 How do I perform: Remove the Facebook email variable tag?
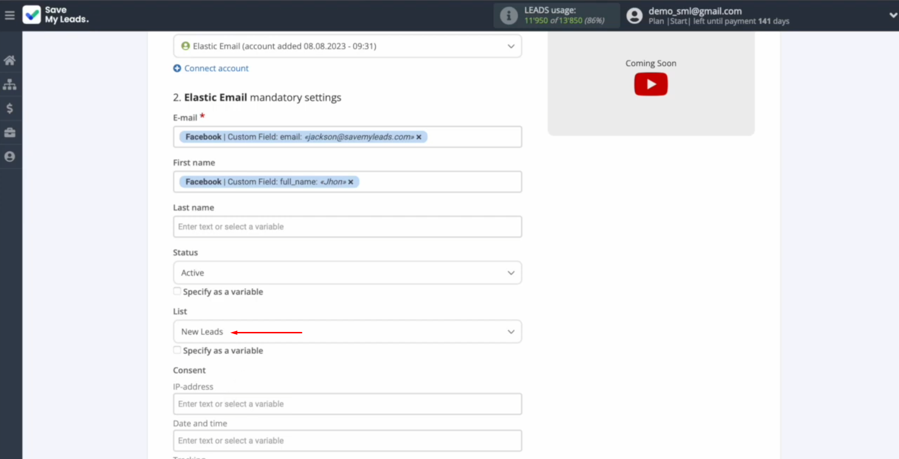pos(419,137)
